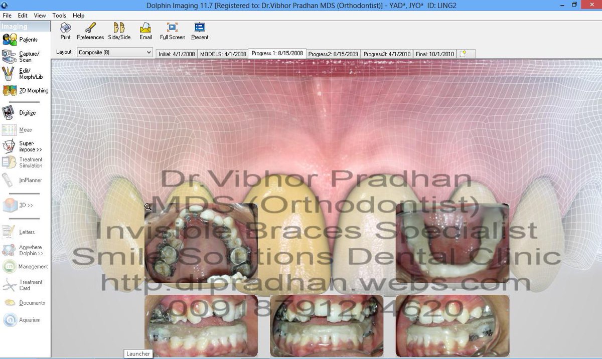Screen dimensions: 602x359
Task: Open Treatment Simulation module
Action: (23, 162)
